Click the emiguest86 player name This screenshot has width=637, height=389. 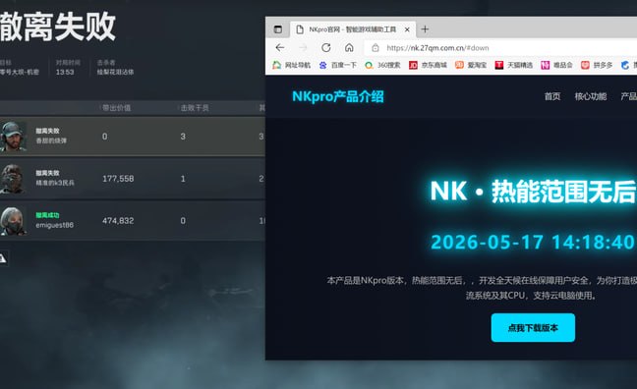pos(54,225)
